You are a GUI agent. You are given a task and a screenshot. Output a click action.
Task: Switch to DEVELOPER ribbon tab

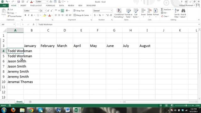pyautogui.click(x=91, y=6)
